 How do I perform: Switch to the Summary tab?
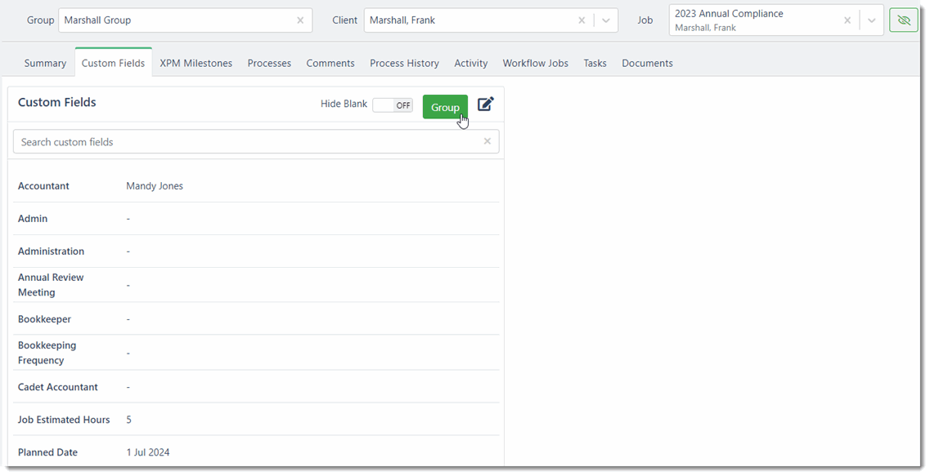45,63
